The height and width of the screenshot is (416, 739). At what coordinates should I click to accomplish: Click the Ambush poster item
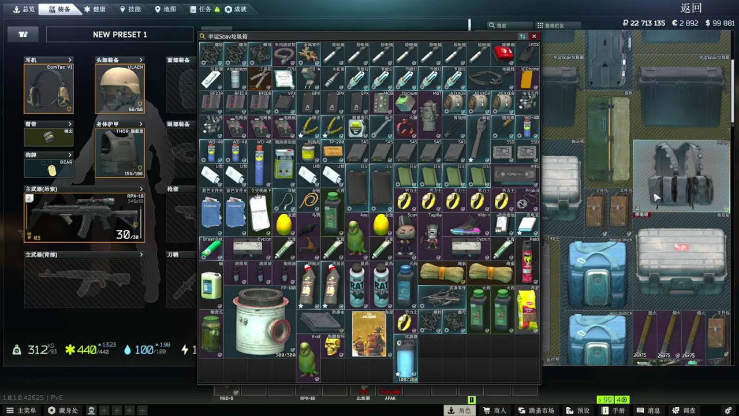pos(369,333)
